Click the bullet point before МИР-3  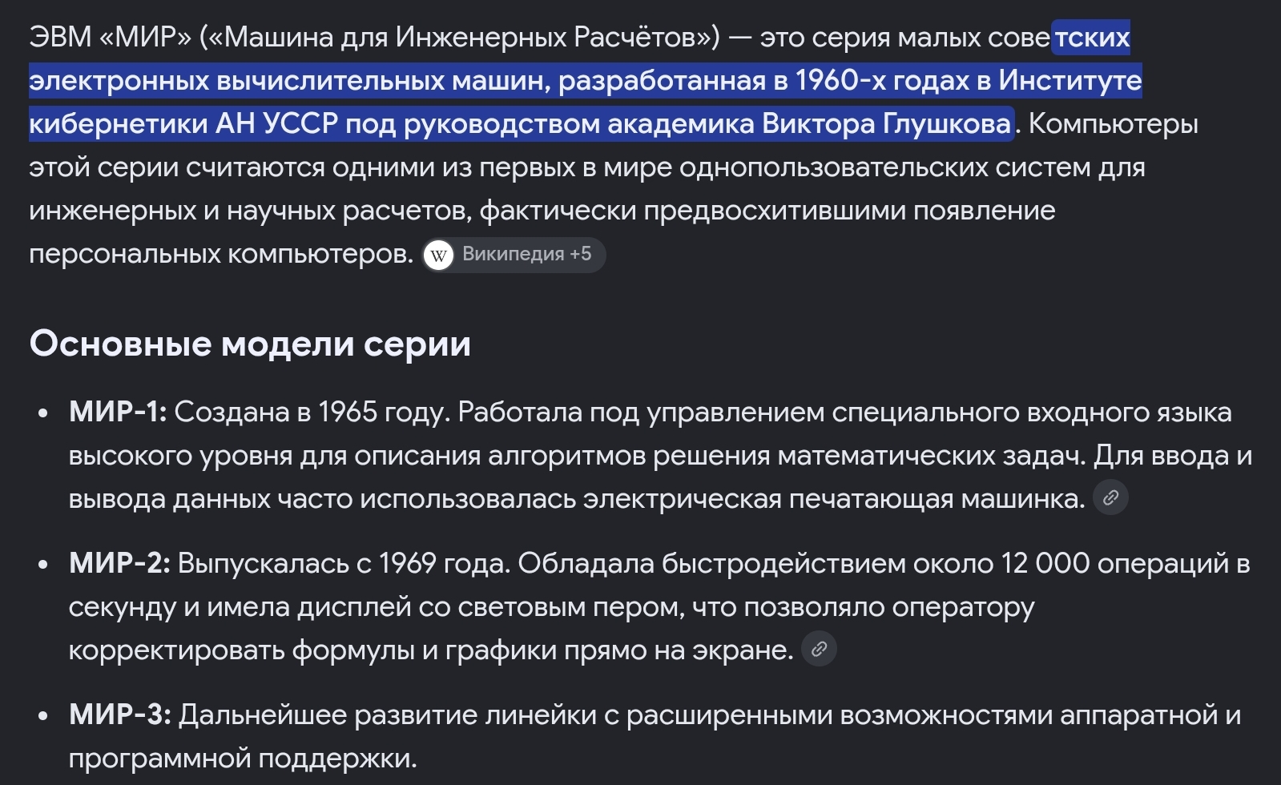click(x=43, y=716)
